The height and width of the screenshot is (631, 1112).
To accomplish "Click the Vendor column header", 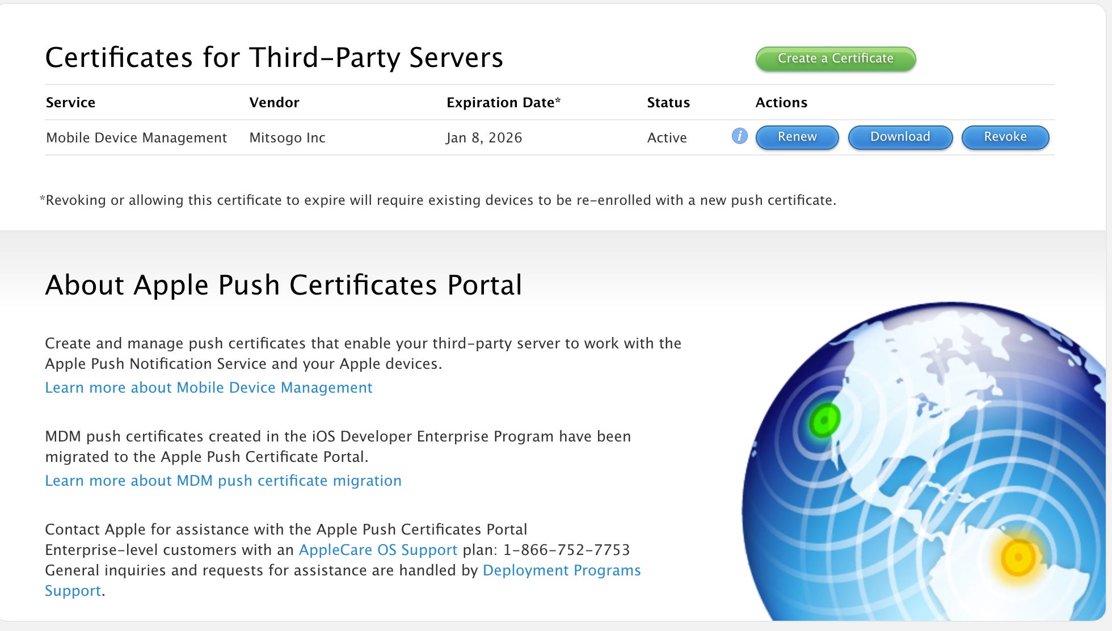I will click(274, 103).
